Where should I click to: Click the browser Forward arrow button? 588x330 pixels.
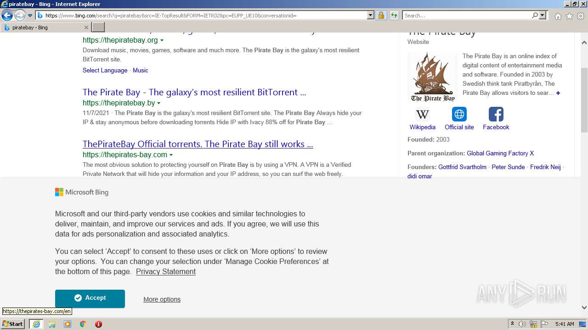point(20,16)
